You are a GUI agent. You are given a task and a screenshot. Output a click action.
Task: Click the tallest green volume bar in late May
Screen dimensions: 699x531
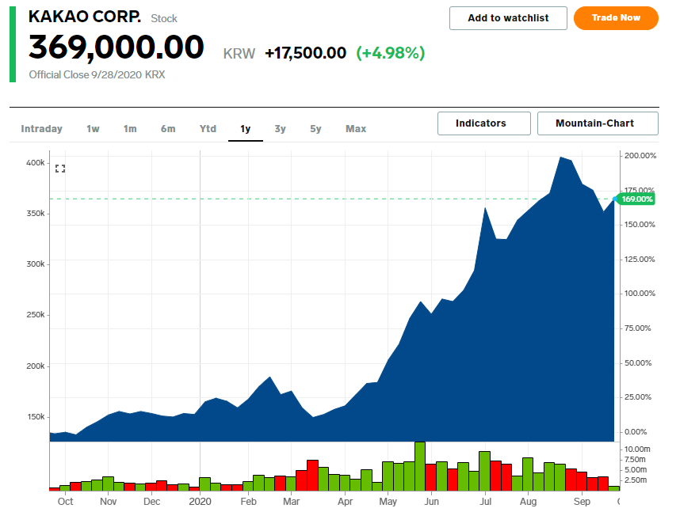point(420,466)
